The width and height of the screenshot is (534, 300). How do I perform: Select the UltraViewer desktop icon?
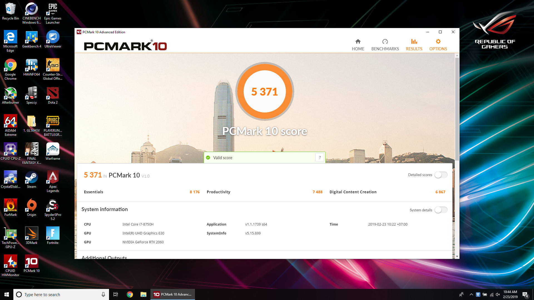pos(53,39)
